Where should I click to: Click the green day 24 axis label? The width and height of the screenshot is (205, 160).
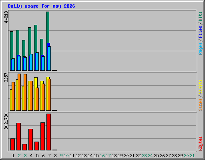pyautogui.click(x=150, y=156)
